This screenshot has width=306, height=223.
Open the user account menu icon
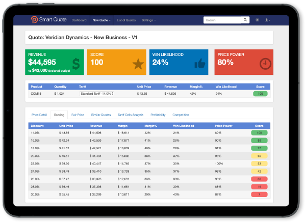[267, 20]
